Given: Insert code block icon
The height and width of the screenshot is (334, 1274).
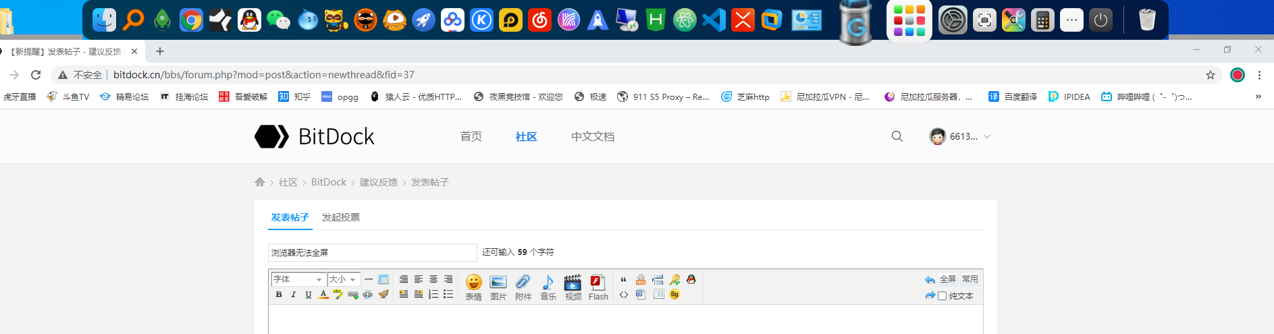Looking at the screenshot, I should 623,295.
